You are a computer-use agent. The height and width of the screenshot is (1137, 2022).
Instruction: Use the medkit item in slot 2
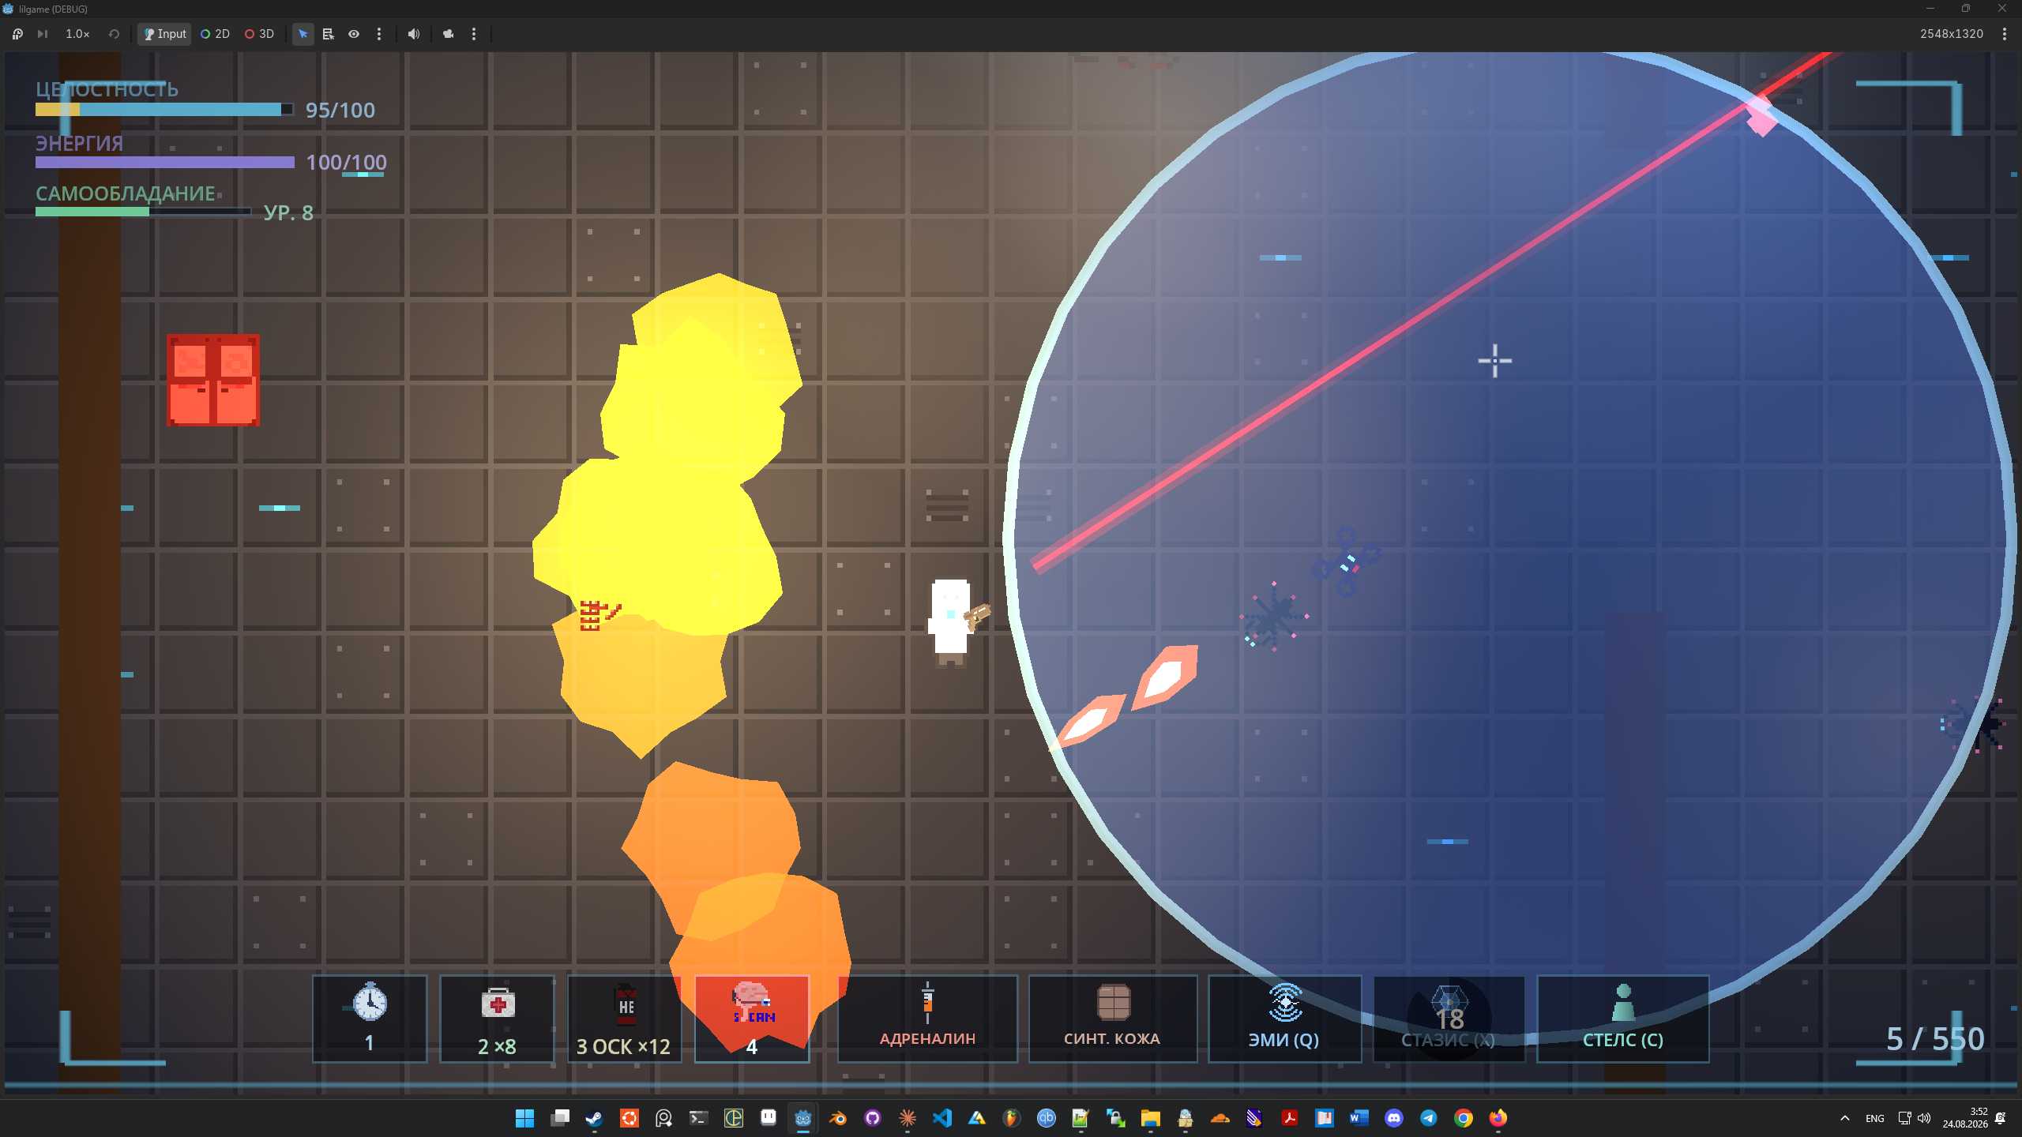498,1019
